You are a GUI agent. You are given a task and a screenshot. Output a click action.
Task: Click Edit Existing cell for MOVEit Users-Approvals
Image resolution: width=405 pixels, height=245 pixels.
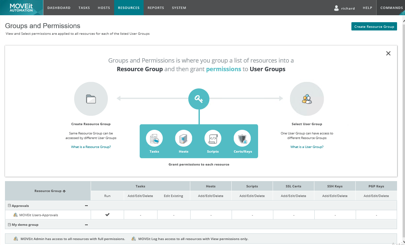174,215
